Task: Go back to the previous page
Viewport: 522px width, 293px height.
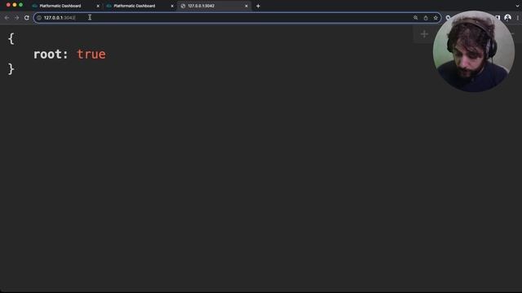Action: (7, 18)
